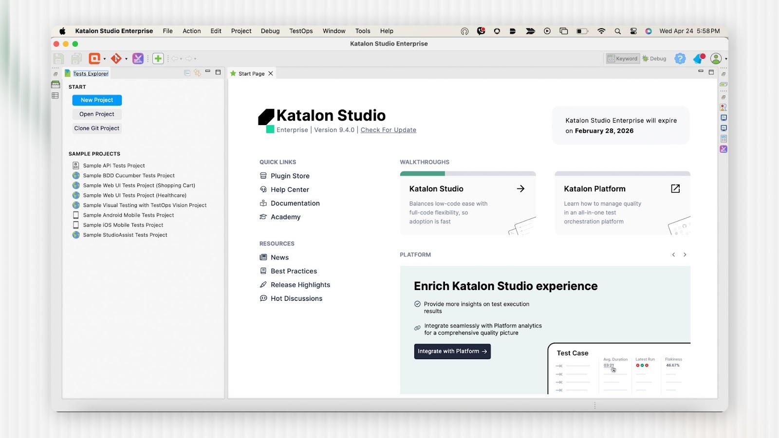Go to the next Platform slide
The width and height of the screenshot is (779, 438).
tap(685, 255)
